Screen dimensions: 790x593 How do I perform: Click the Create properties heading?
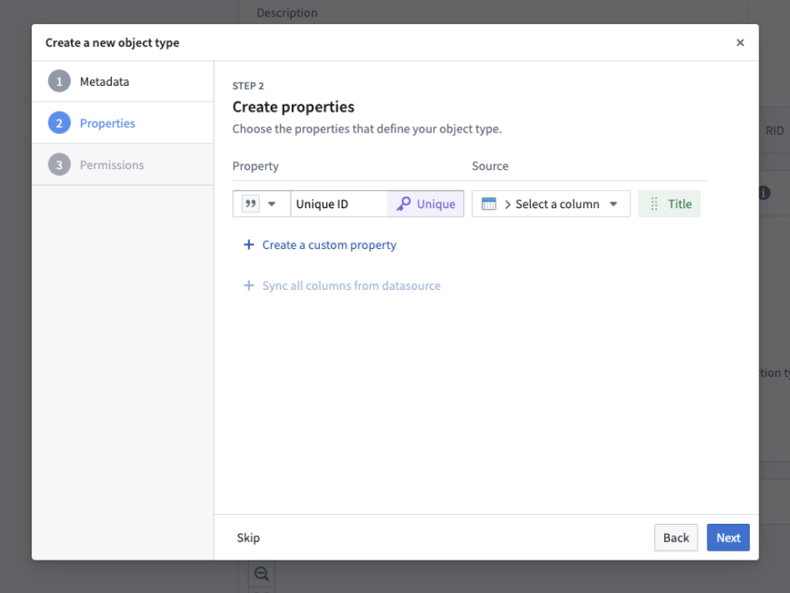pos(293,107)
